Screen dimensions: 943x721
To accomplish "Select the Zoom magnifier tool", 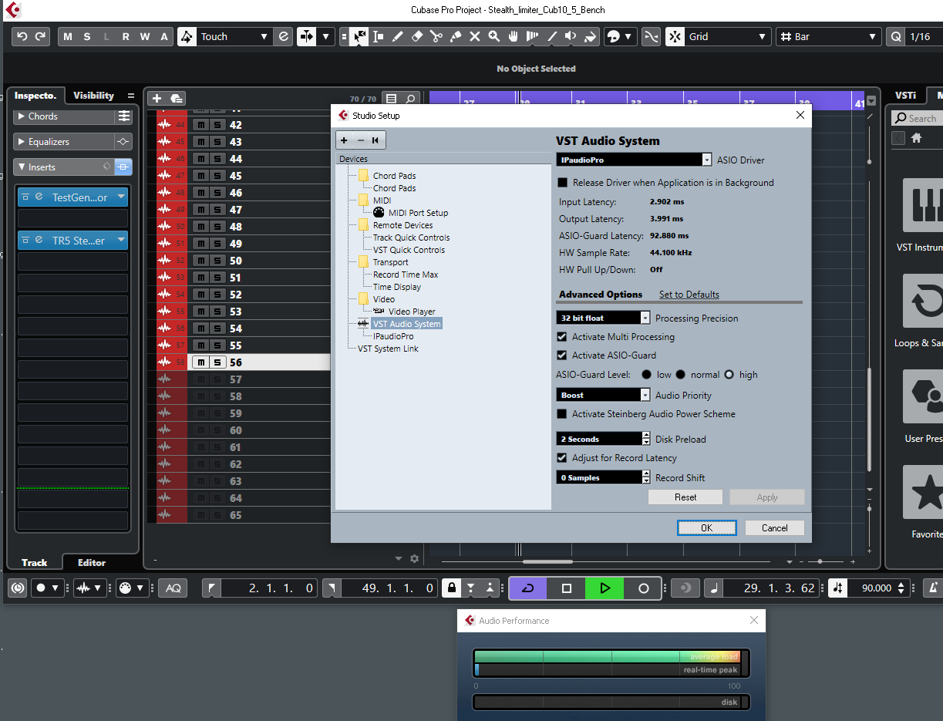I will (x=494, y=36).
